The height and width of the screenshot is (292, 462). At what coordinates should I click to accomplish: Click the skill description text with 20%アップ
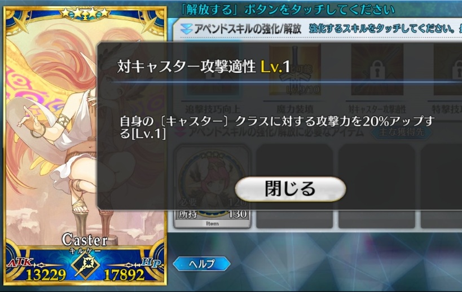click(277, 127)
